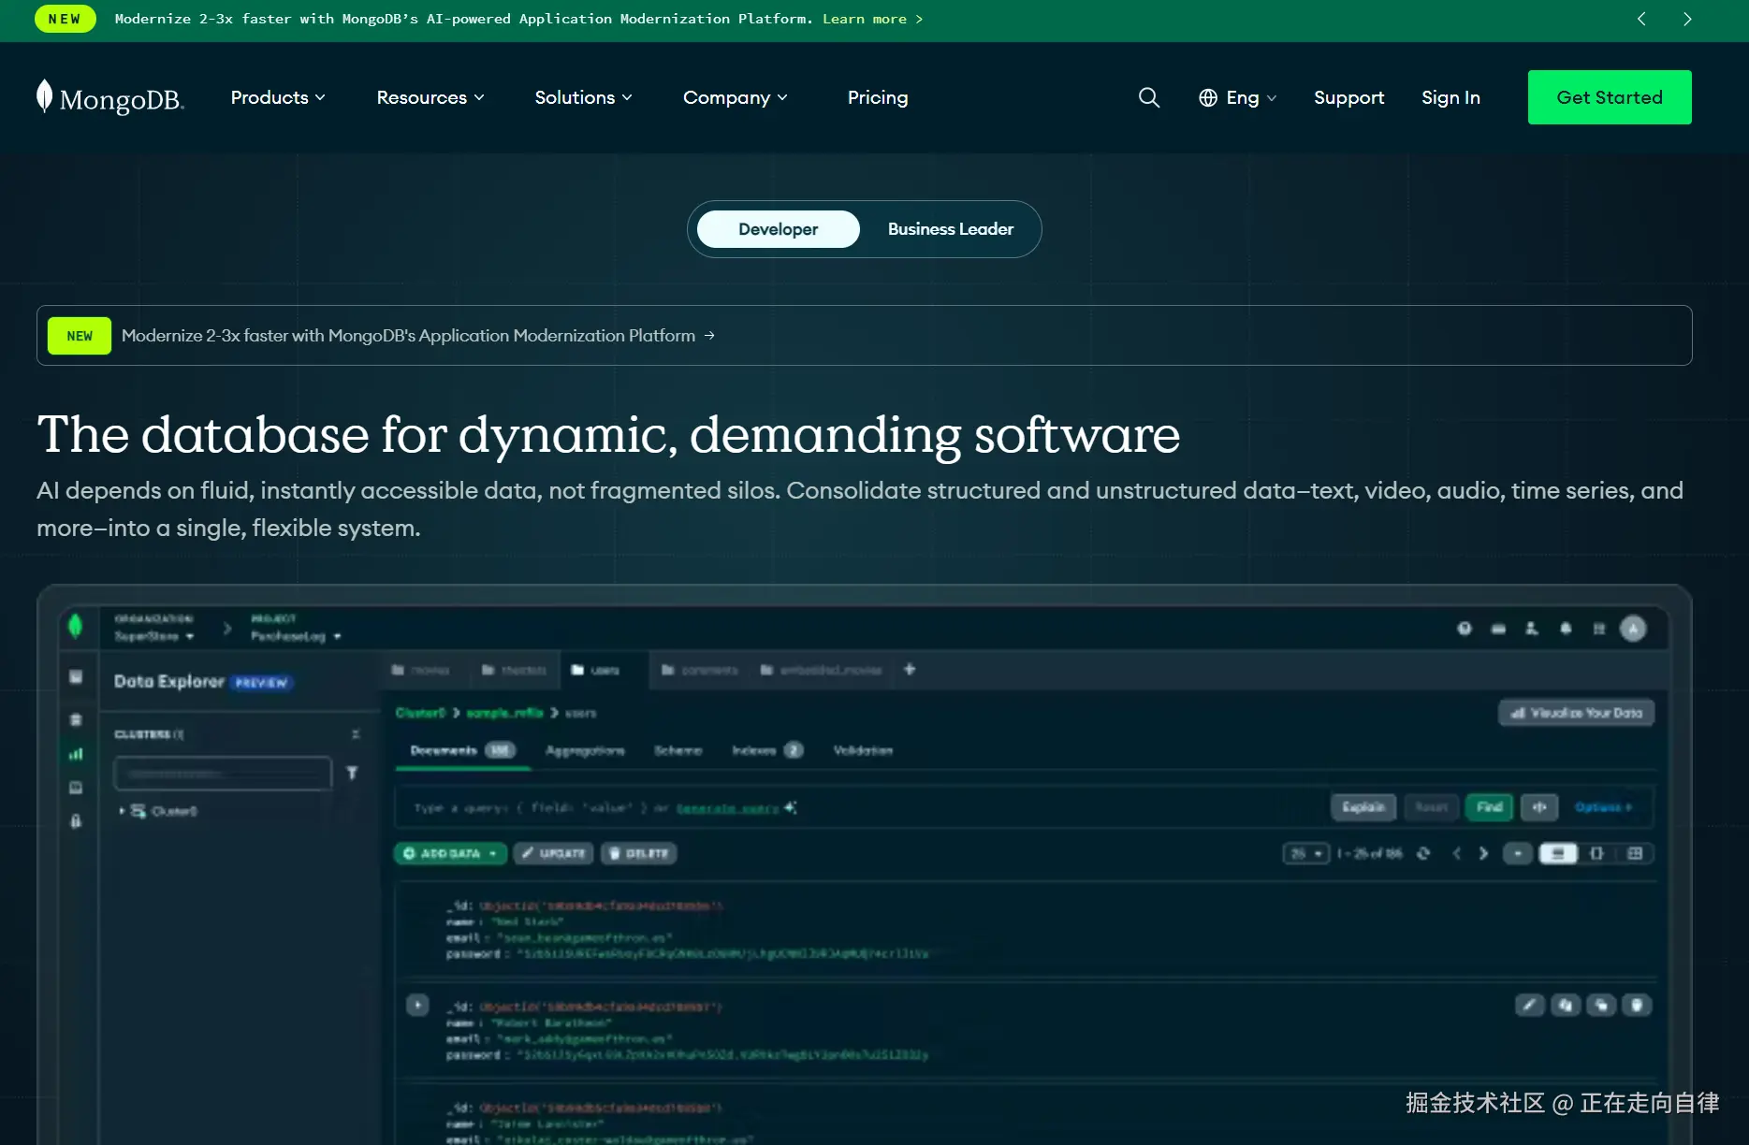This screenshot has width=1749, height=1145.
Task: Expand the Products menu
Action: tap(278, 97)
